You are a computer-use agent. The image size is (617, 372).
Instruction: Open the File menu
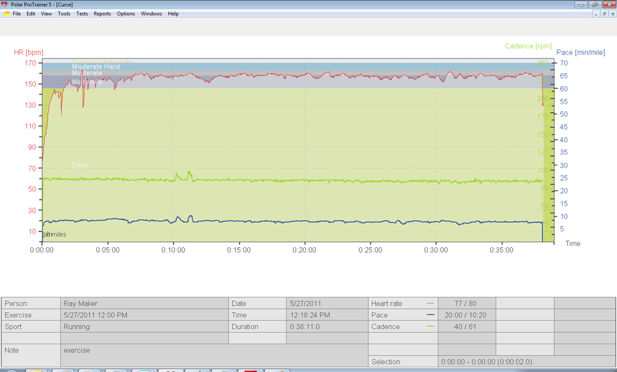click(16, 14)
